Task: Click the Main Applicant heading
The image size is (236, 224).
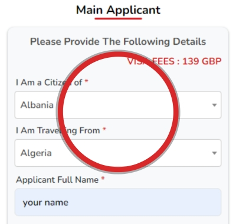Action: pos(118,10)
